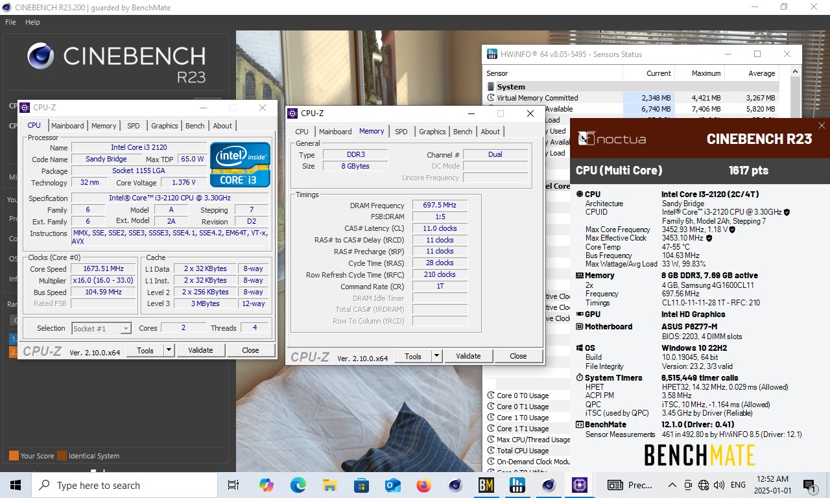Open About tab in right CPU-Z window
The image size is (830, 498).
[x=490, y=132]
